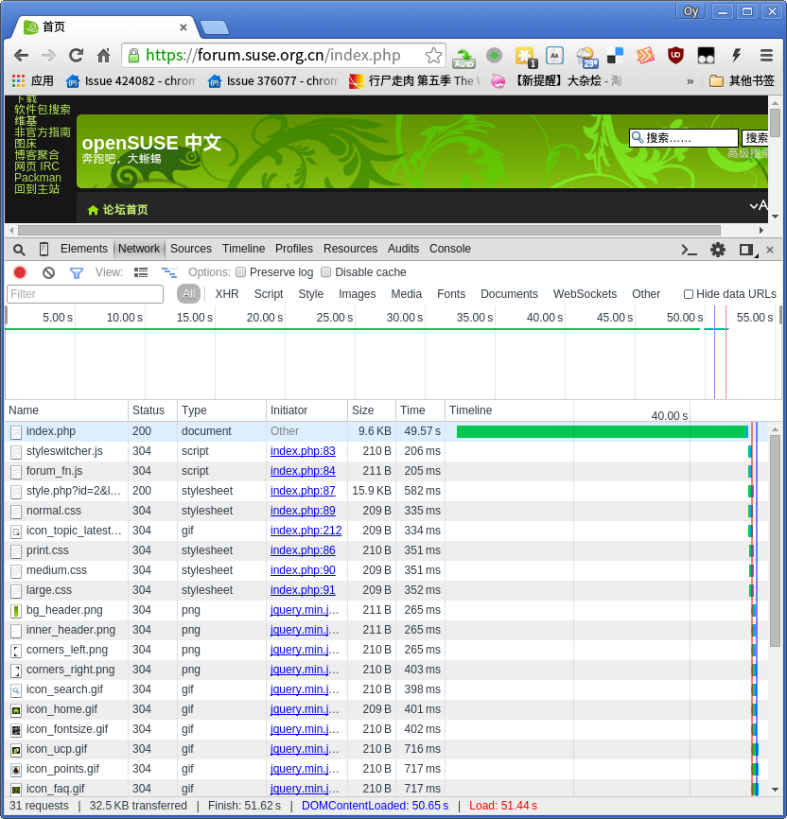Open the Timeline panel tab
The image size is (787, 819).
click(x=243, y=249)
